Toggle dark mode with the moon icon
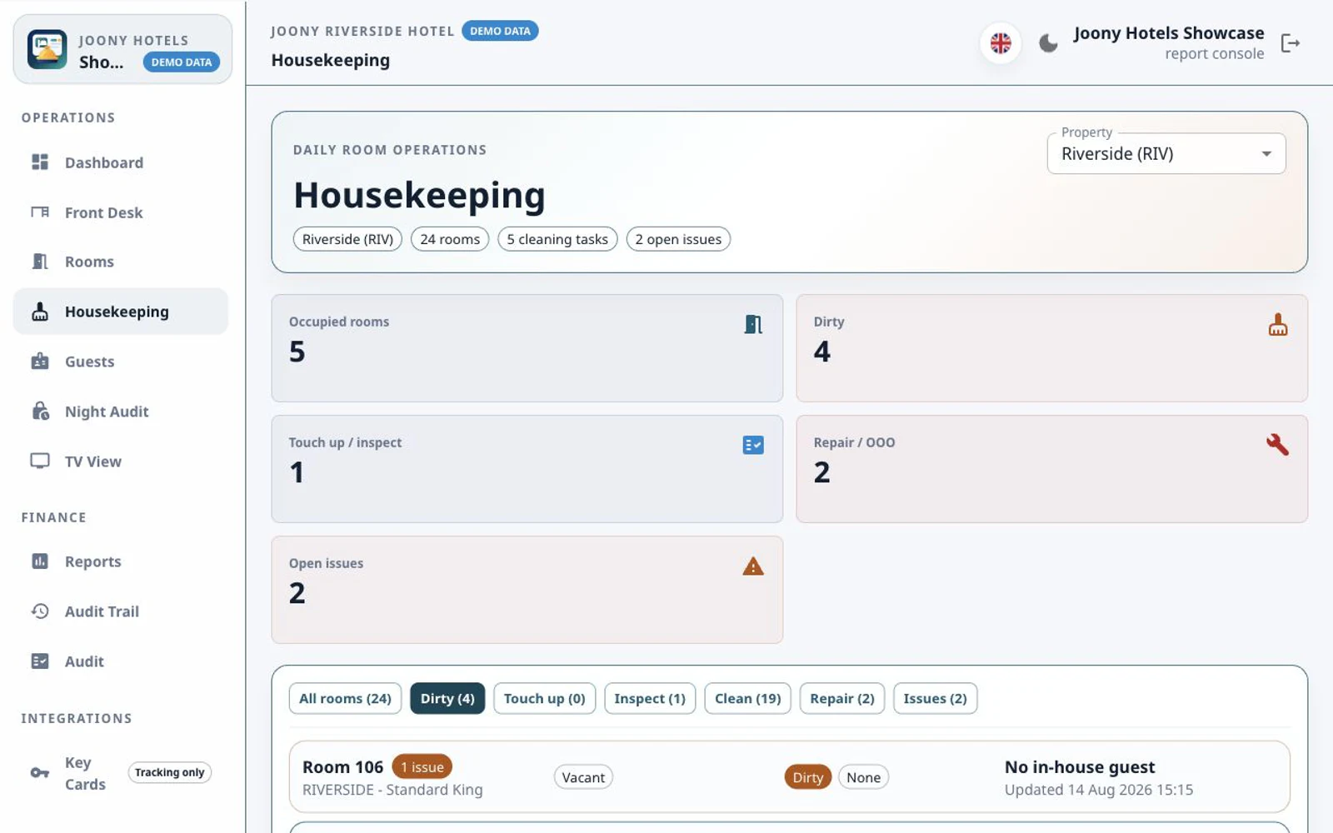 (1048, 43)
